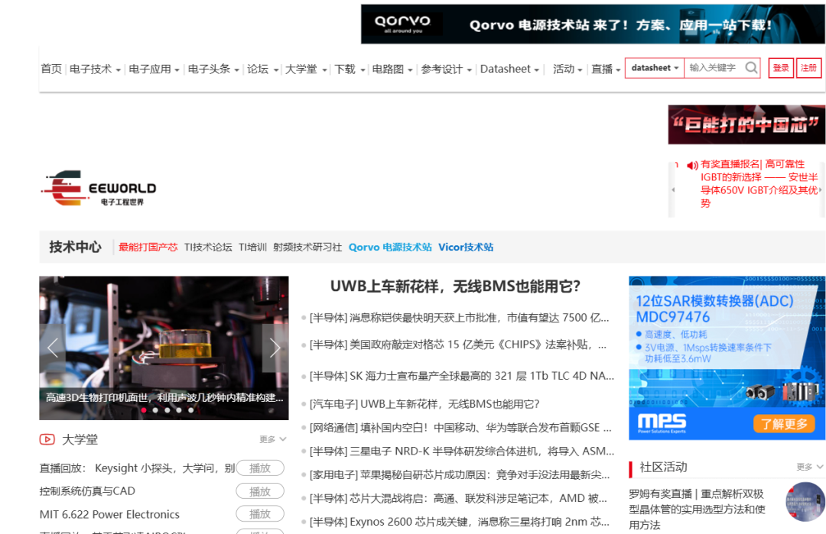Expand the 电子头条 menu
826x534 pixels.
(213, 69)
